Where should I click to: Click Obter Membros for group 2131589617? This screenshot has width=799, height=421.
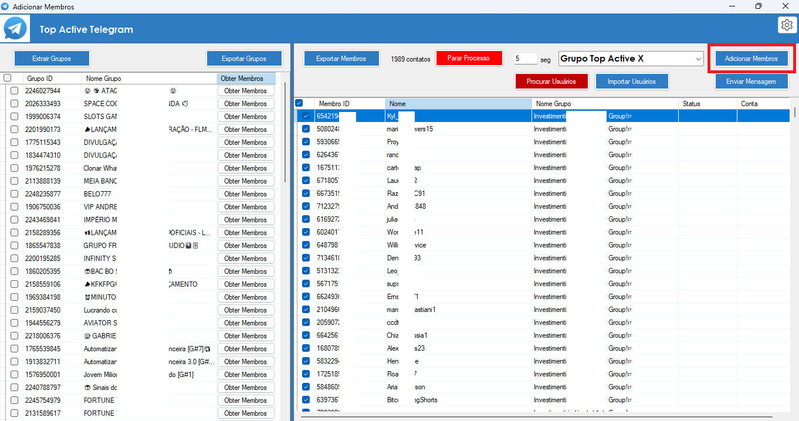pos(246,413)
